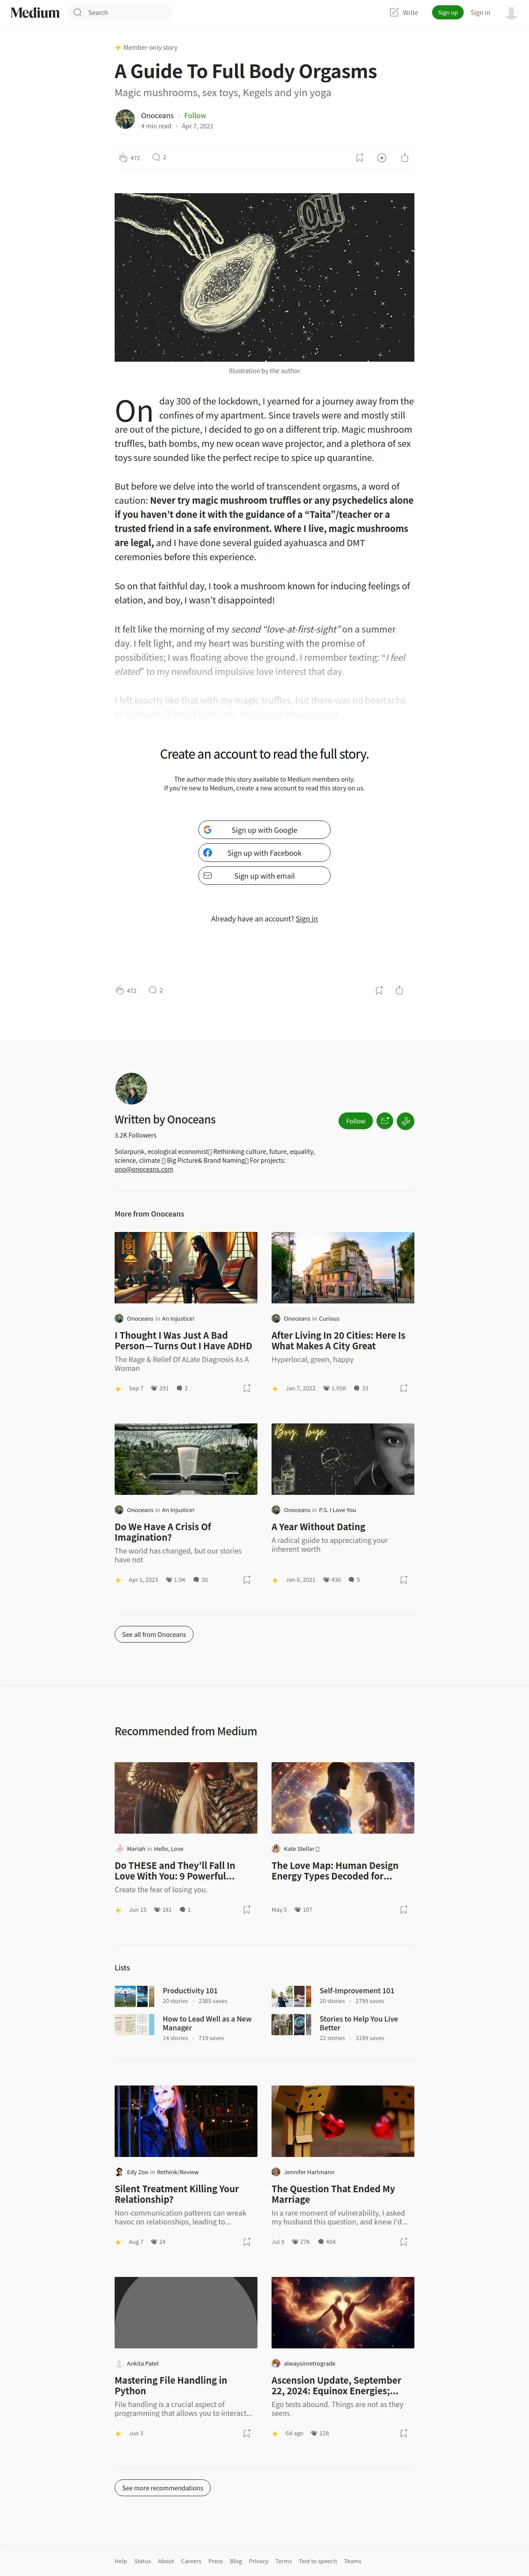Click the green Sign up button
This screenshot has width=529, height=2576.
pos(447,13)
